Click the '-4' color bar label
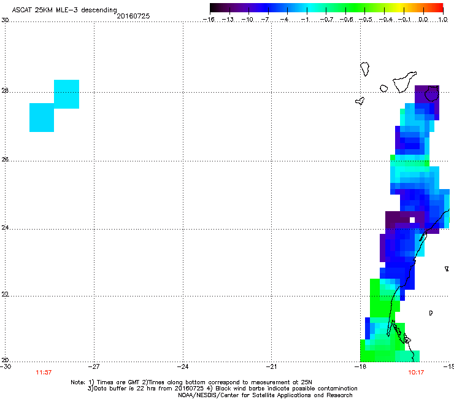The height and width of the screenshot is (399, 454). coord(284,20)
